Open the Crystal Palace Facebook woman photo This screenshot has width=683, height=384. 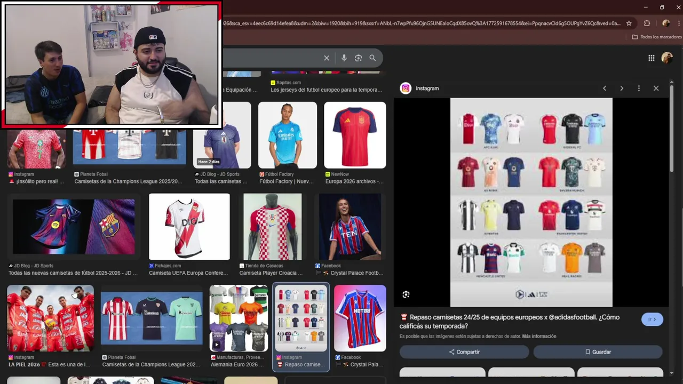pyautogui.click(x=350, y=227)
